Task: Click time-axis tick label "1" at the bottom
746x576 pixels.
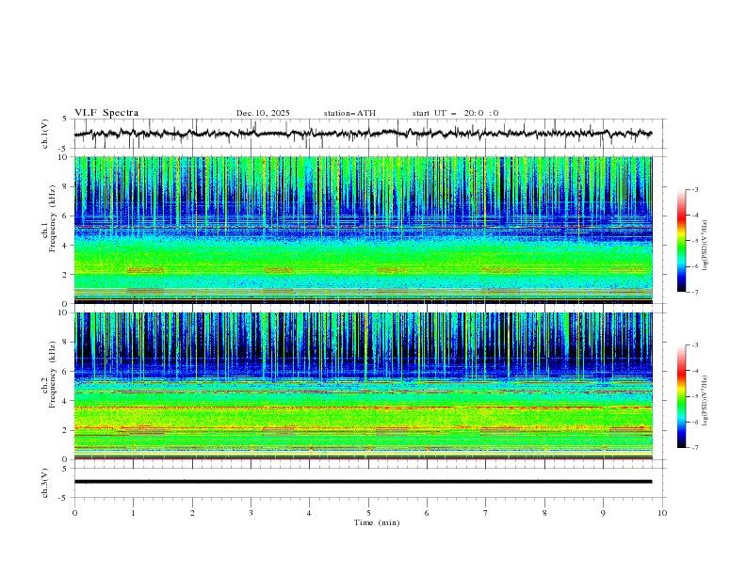Action: (x=133, y=513)
